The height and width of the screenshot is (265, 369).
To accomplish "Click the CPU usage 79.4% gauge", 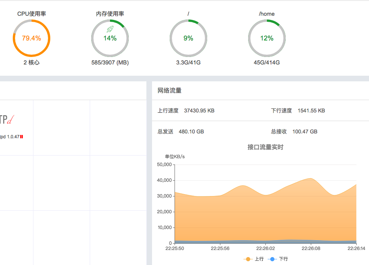I will click(x=32, y=38).
